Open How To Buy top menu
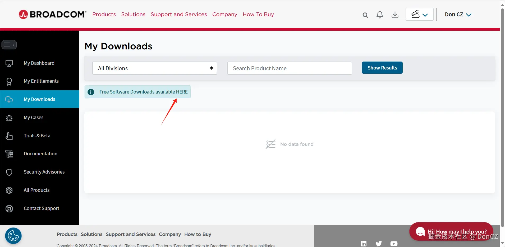This screenshot has width=505, height=247. 258,14
